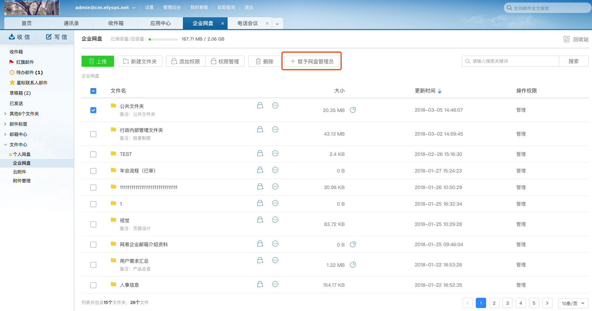Open the 回收站 recycle bin icon
This screenshot has width=592, height=311.
[x=567, y=39]
